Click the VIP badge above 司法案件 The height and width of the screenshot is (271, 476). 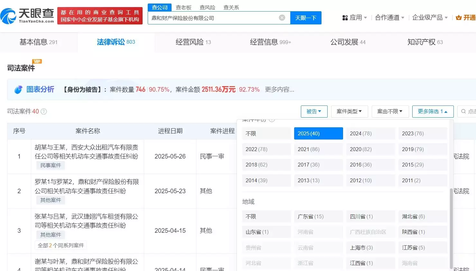pos(37,61)
